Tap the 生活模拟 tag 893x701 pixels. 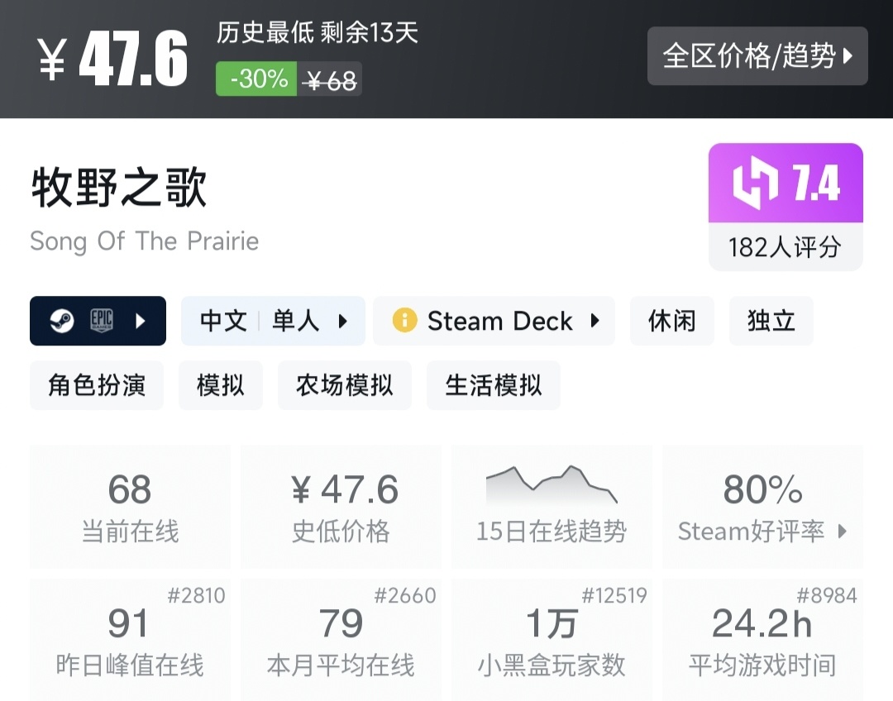pyautogui.click(x=494, y=385)
